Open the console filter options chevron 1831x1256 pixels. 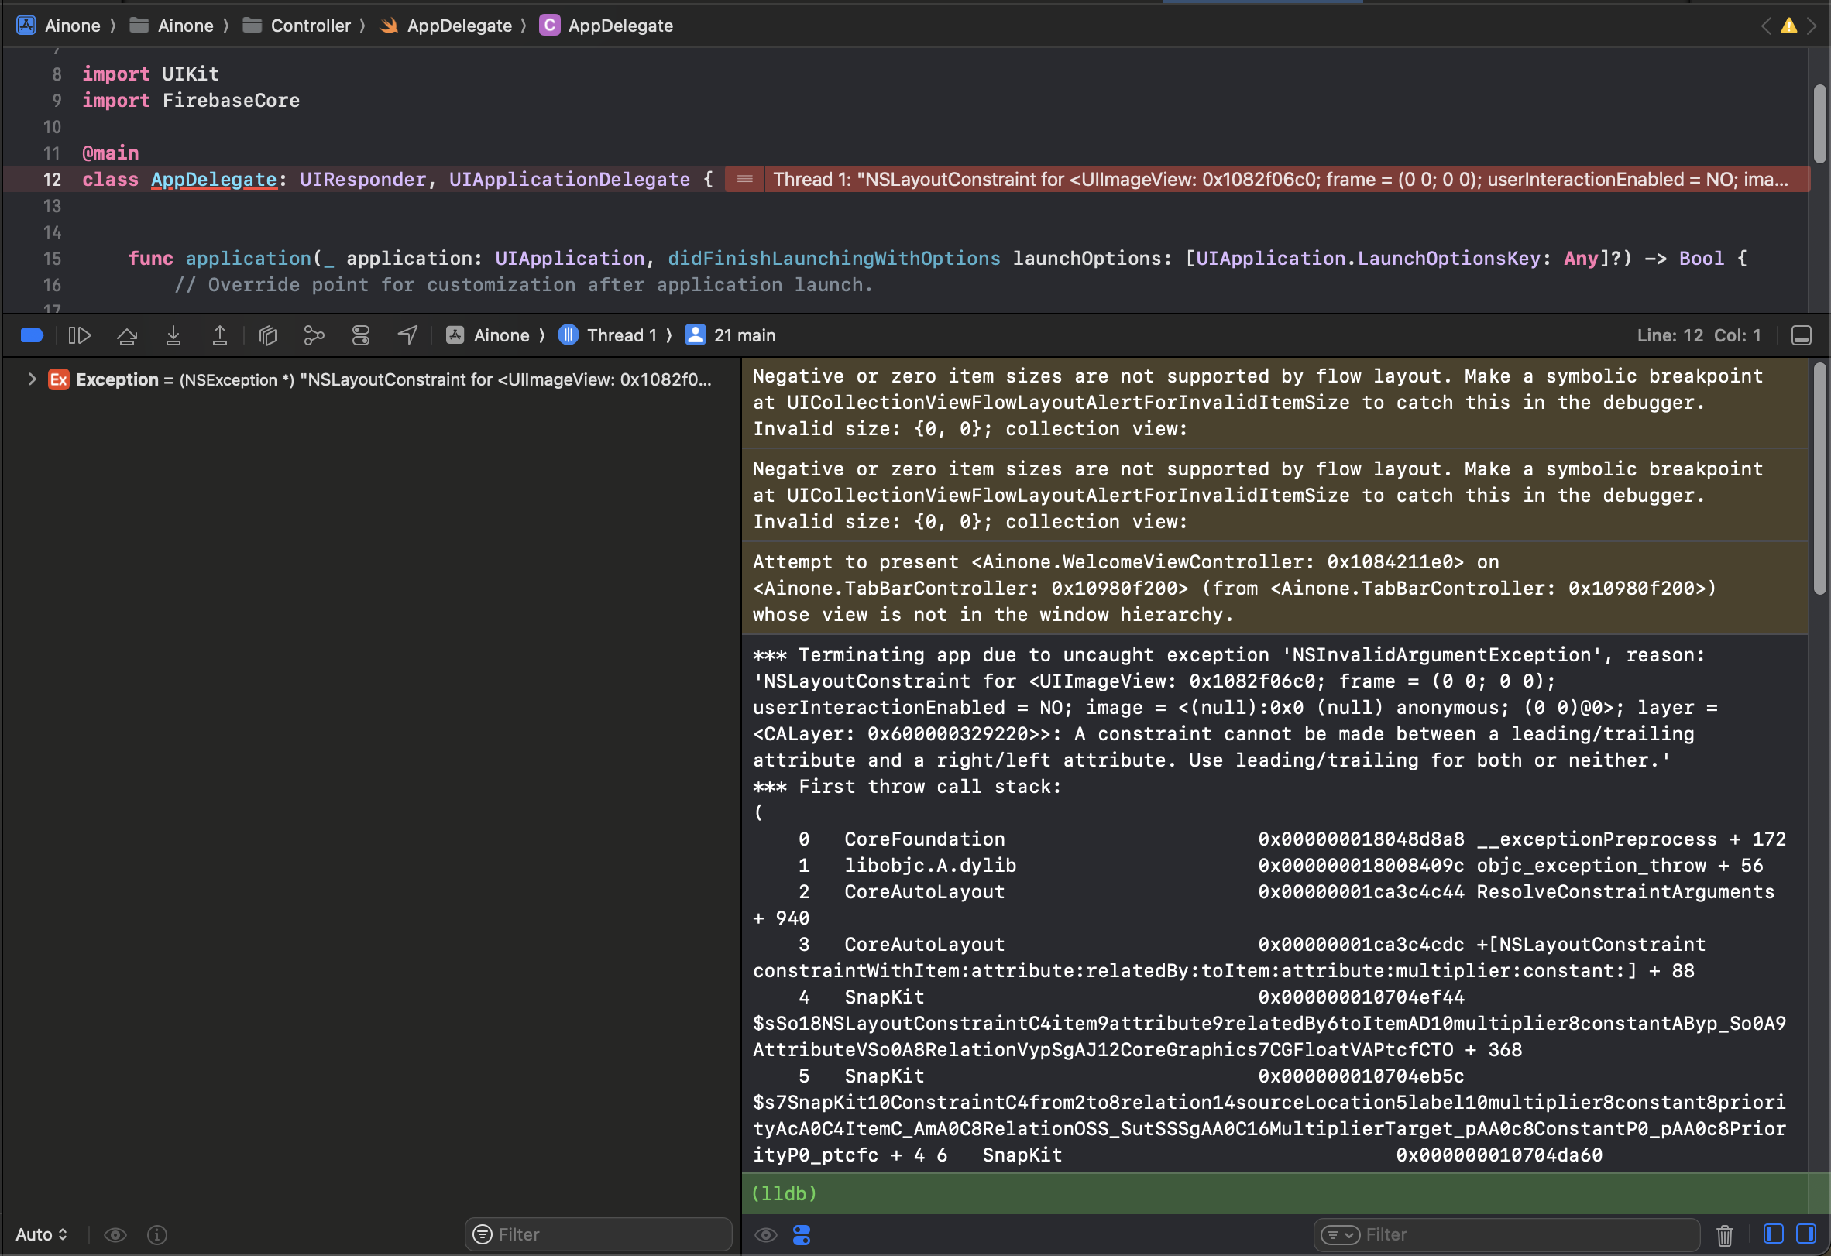point(1341,1234)
